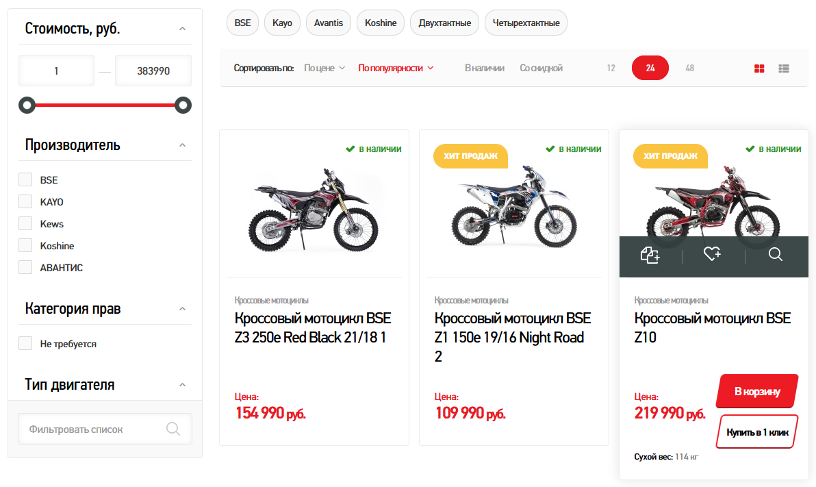
Task: Collapse the Производитель filter section
Action: [182, 145]
